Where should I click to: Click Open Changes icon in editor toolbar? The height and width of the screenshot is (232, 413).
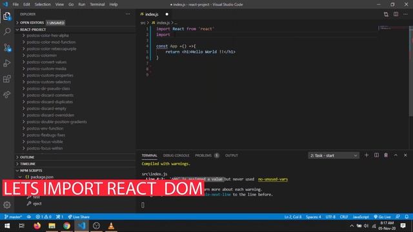pos(386,14)
